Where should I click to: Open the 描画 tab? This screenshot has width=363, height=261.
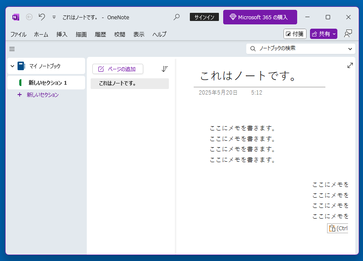click(x=81, y=34)
